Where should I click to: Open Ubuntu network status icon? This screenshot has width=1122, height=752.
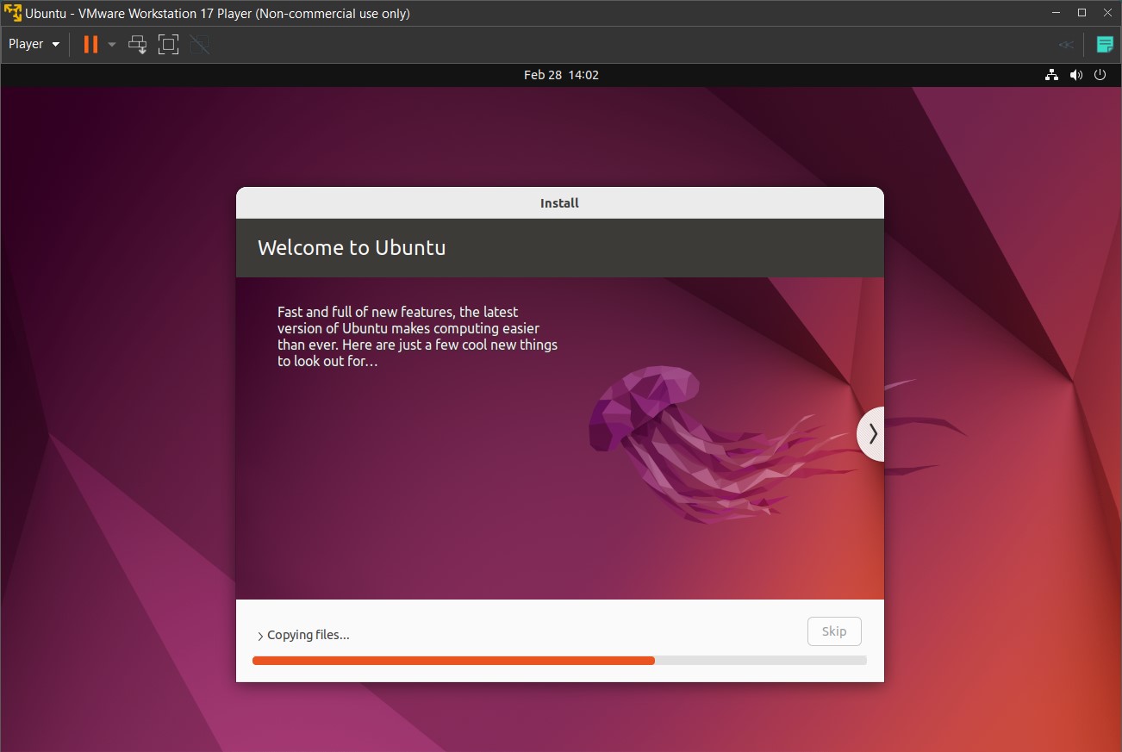coord(1051,75)
